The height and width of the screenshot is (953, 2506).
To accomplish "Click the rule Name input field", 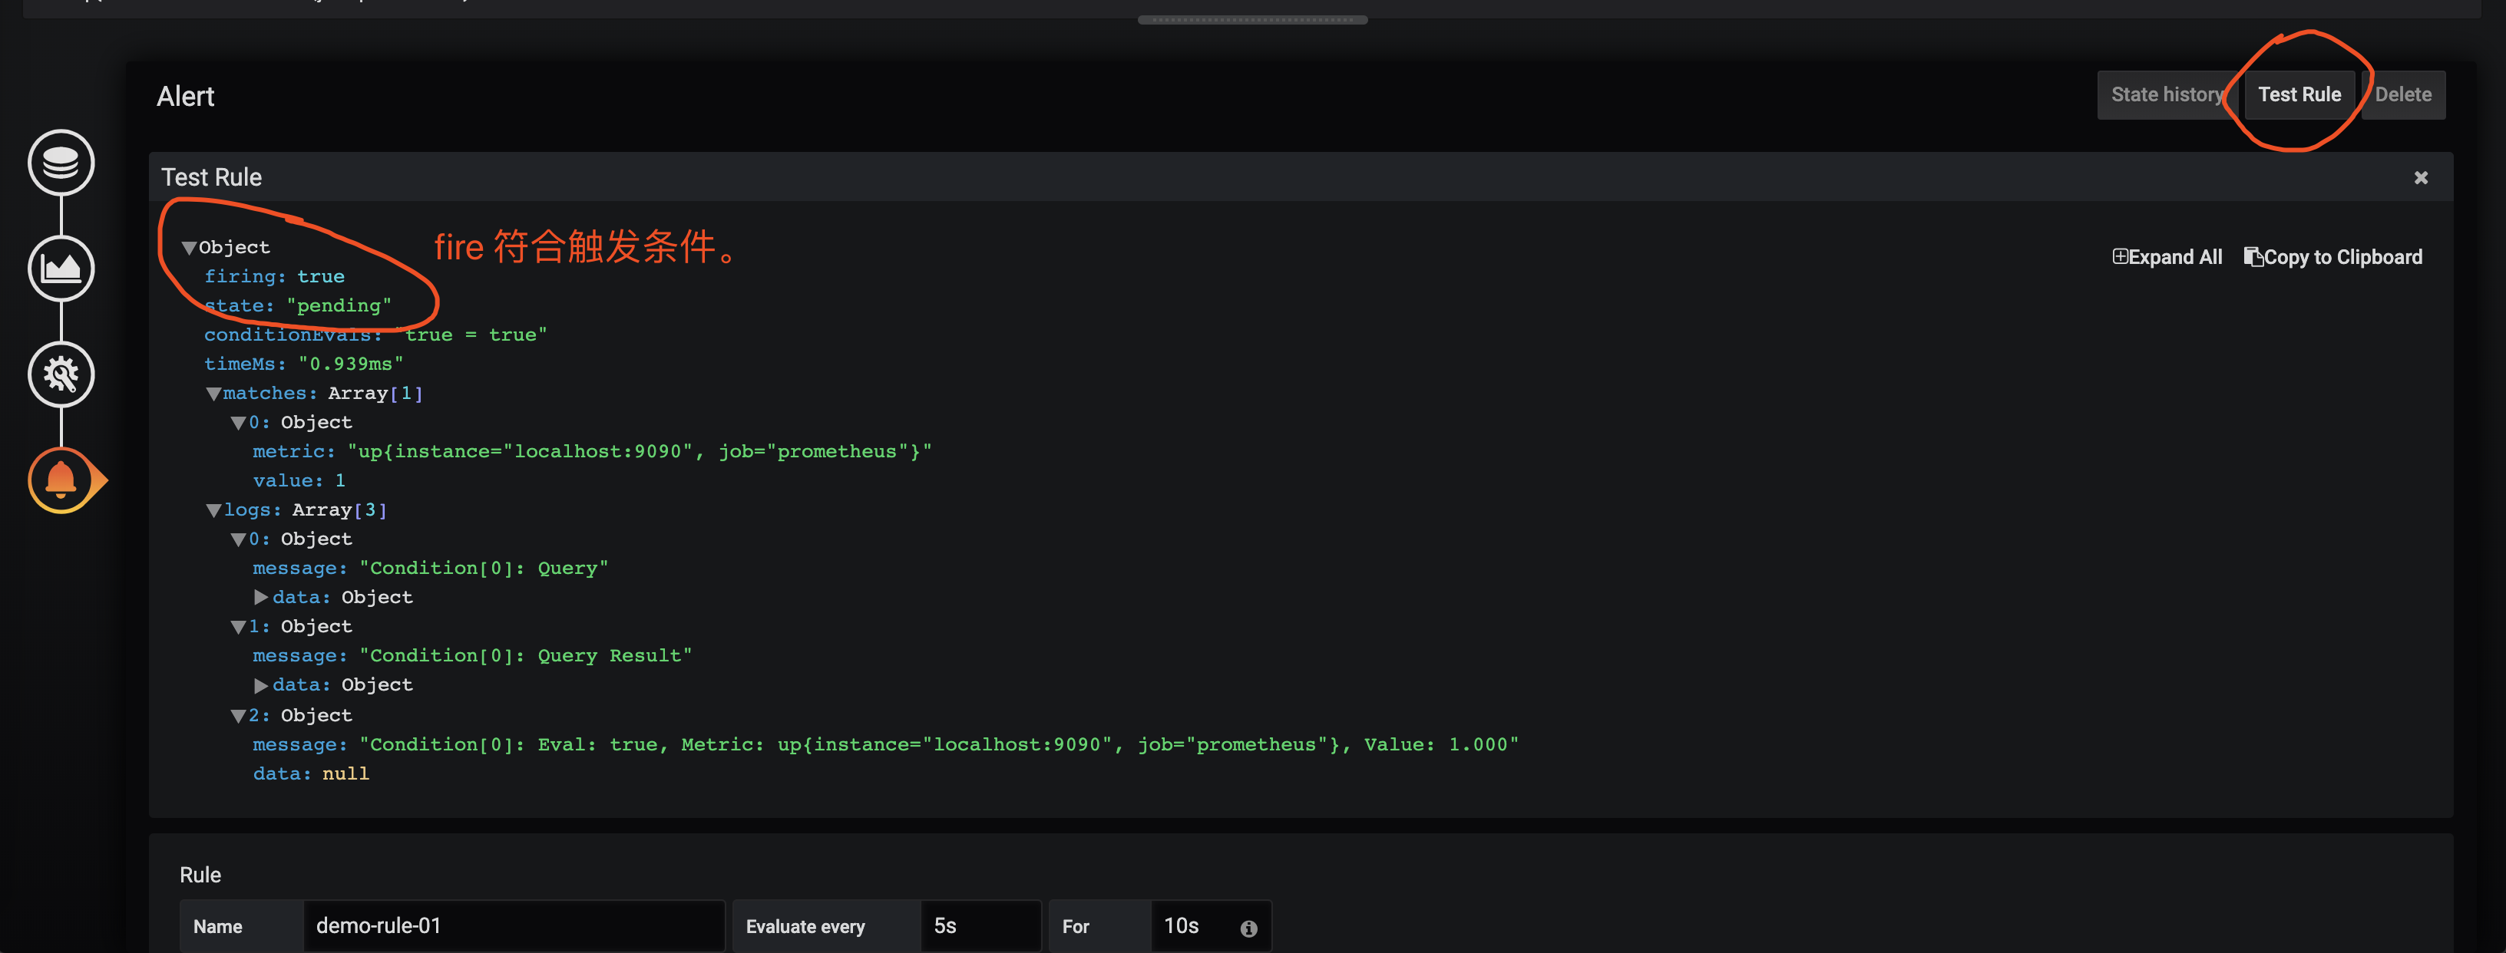I will (514, 926).
